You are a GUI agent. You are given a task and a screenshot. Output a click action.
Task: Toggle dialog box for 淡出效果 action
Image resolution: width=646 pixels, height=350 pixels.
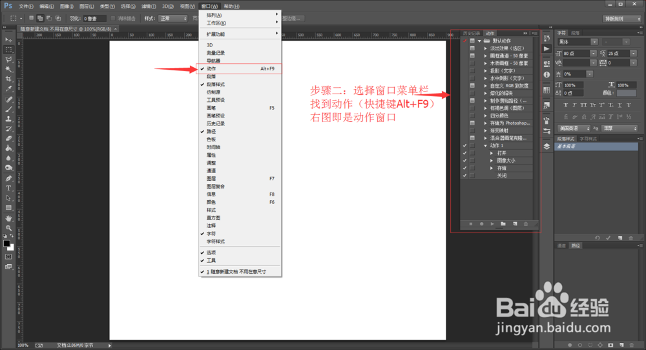[473, 48]
